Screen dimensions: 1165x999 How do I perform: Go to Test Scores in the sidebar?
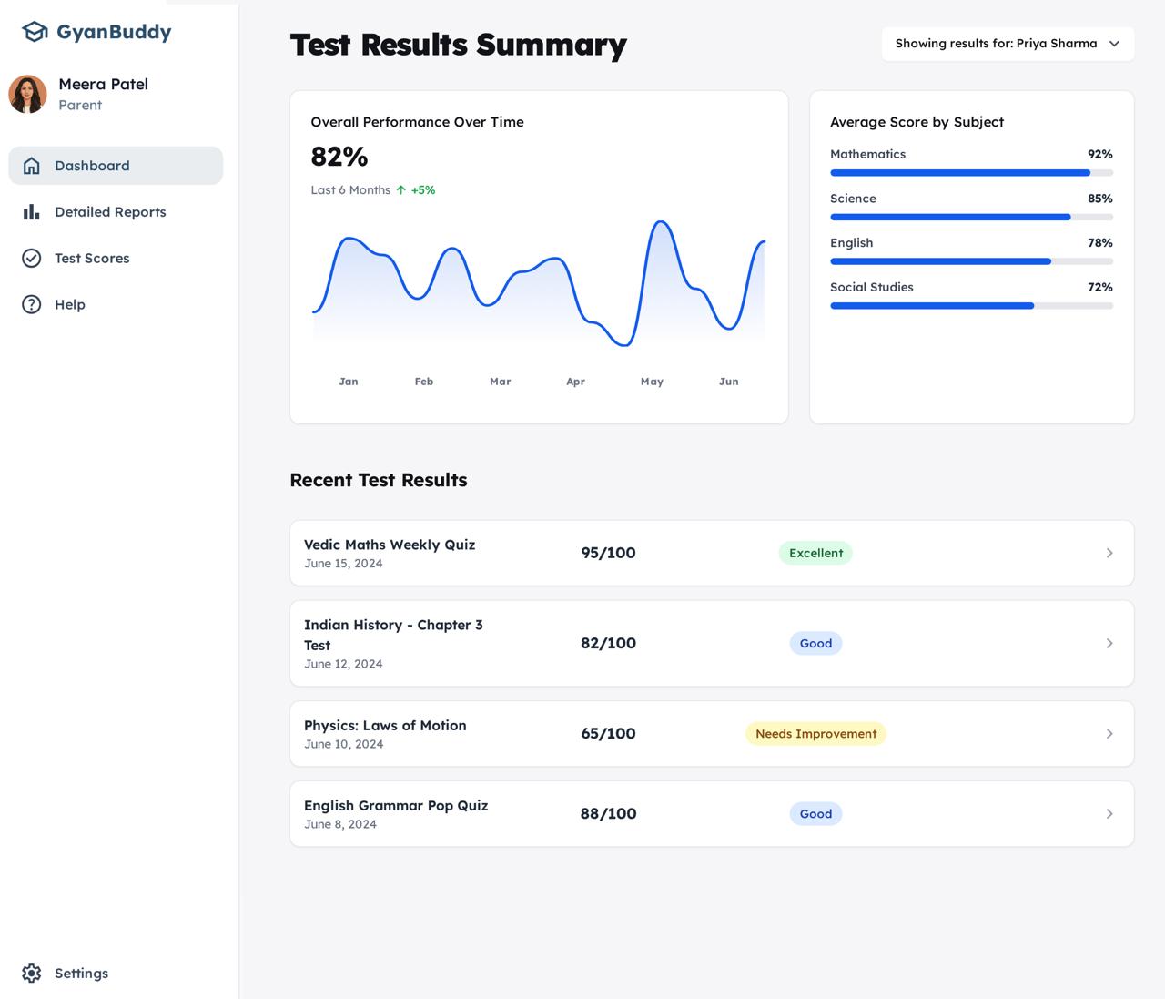coord(92,259)
